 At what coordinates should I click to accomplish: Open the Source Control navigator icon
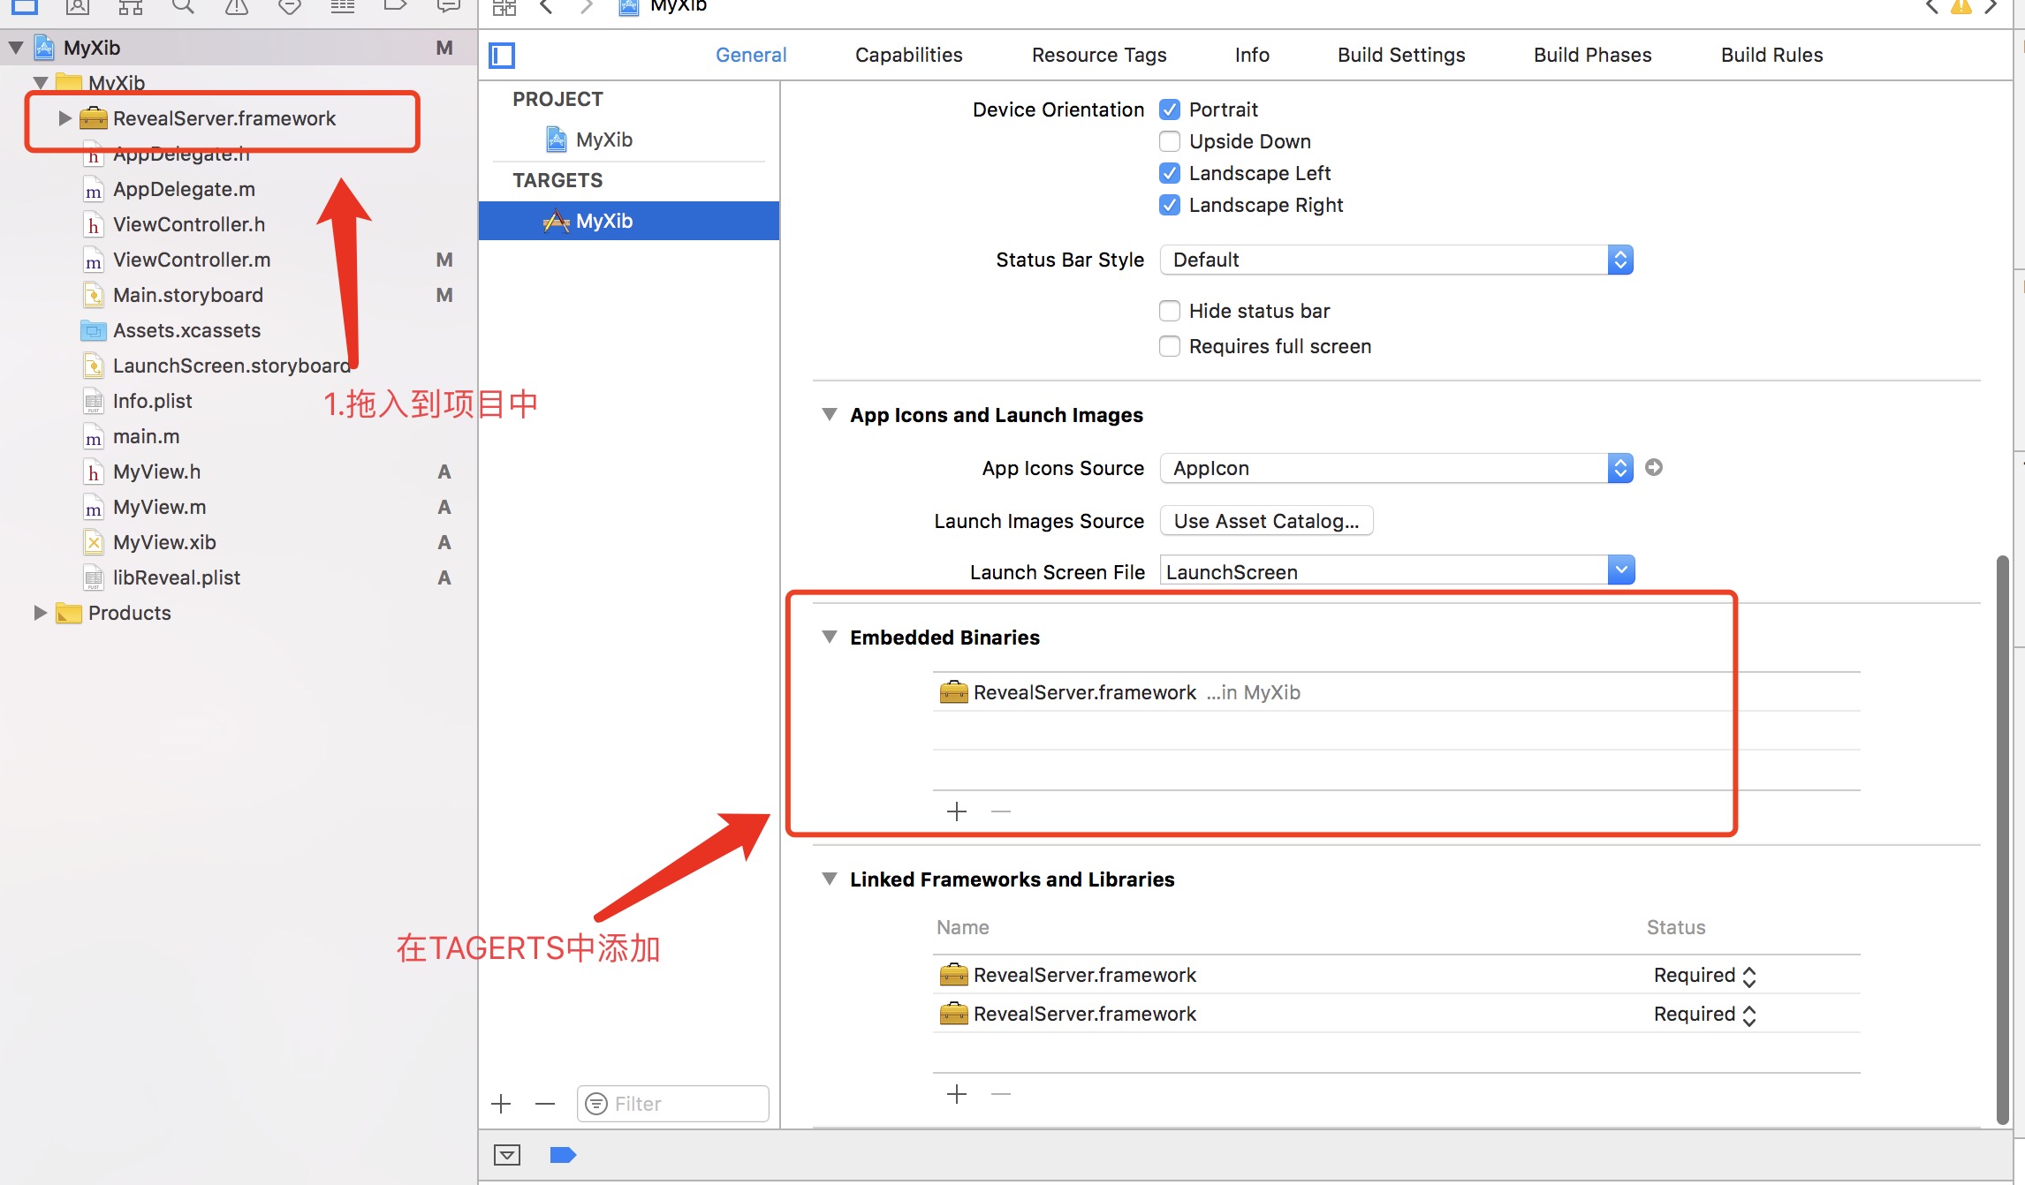78,7
